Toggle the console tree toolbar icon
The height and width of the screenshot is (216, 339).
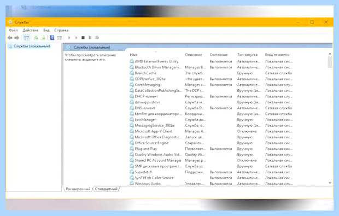pos(26,38)
